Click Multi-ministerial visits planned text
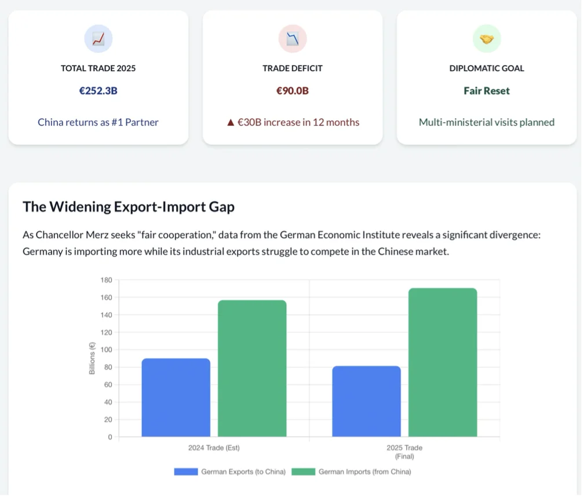584x497 pixels. [487, 122]
